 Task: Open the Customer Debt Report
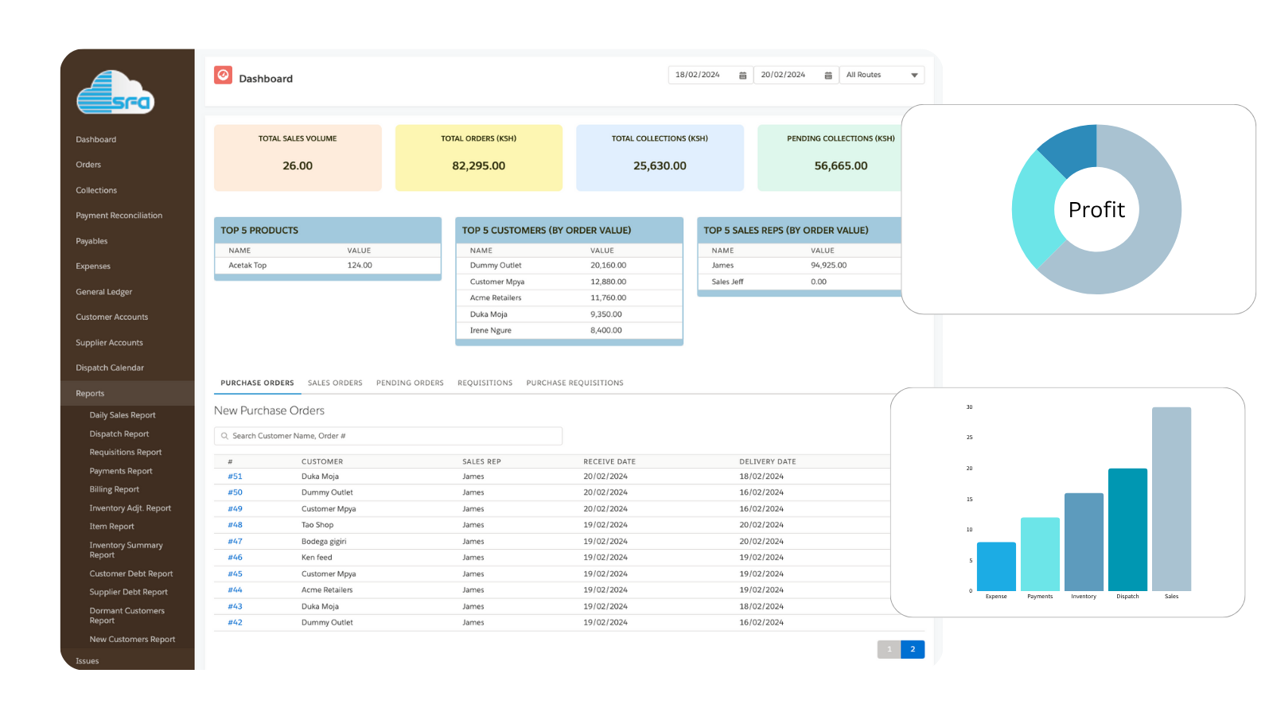130,573
